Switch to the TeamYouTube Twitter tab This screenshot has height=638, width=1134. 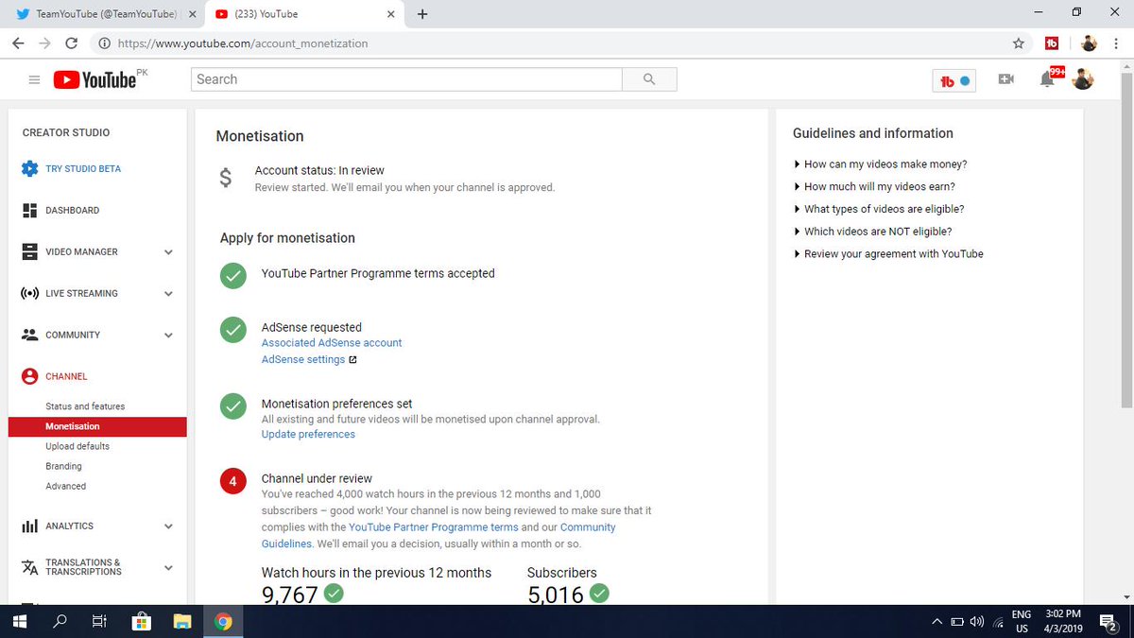[x=100, y=14]
